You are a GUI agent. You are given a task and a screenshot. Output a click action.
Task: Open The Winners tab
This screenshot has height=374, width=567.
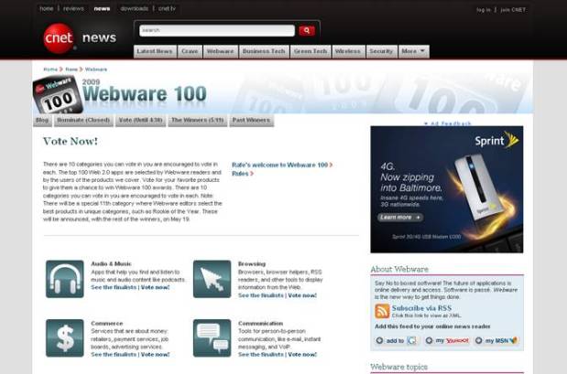tap(198, 120)
